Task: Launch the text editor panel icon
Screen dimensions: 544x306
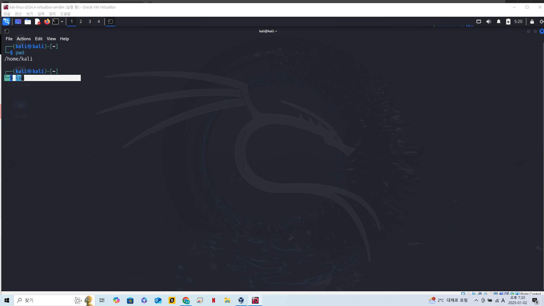Action: click(x=37, y=22)
